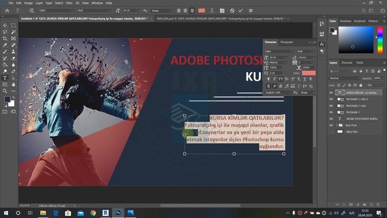
Task: Open Edit Toolbar three-dots icon
Action: pos(13,91)
